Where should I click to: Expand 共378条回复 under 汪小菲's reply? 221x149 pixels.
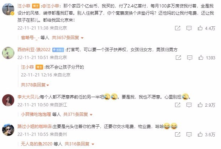tap(35, 85)
